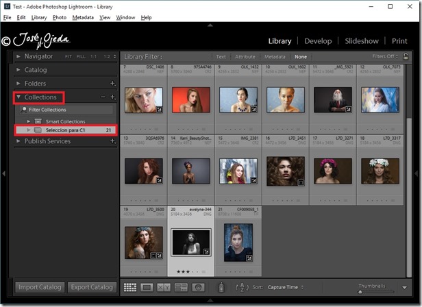Screen dimensions: 422x307
Task: Create collection with Collections plus icon
Action: (113, 97)
